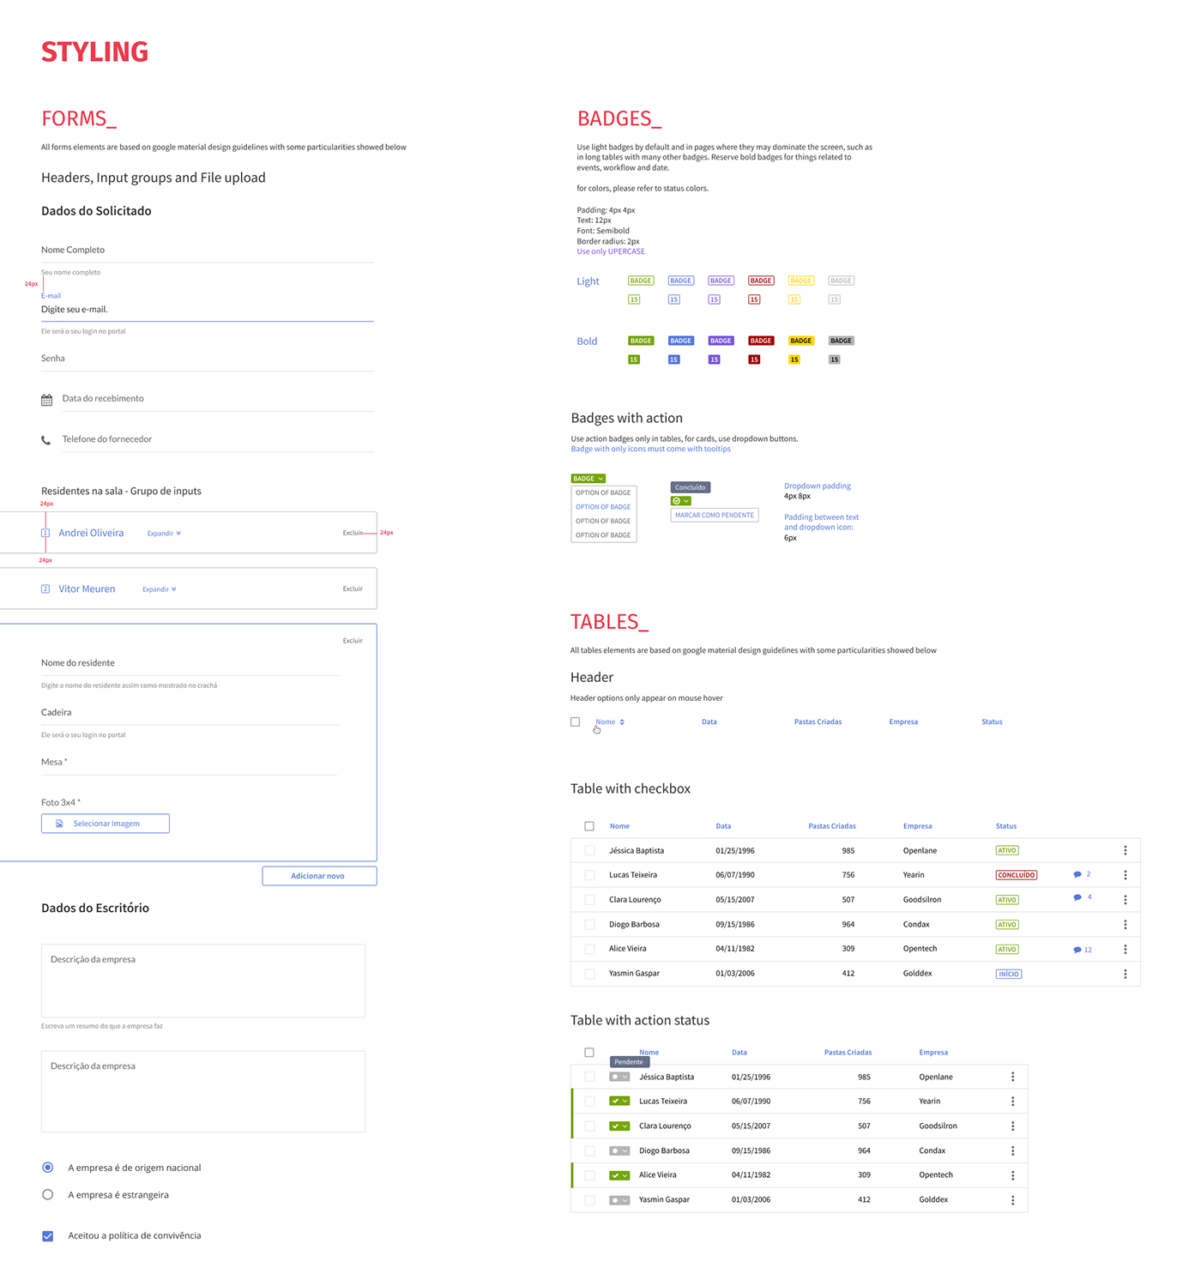Open the grey status dropdown for Jéssica Baptista

coord(619,1077)
